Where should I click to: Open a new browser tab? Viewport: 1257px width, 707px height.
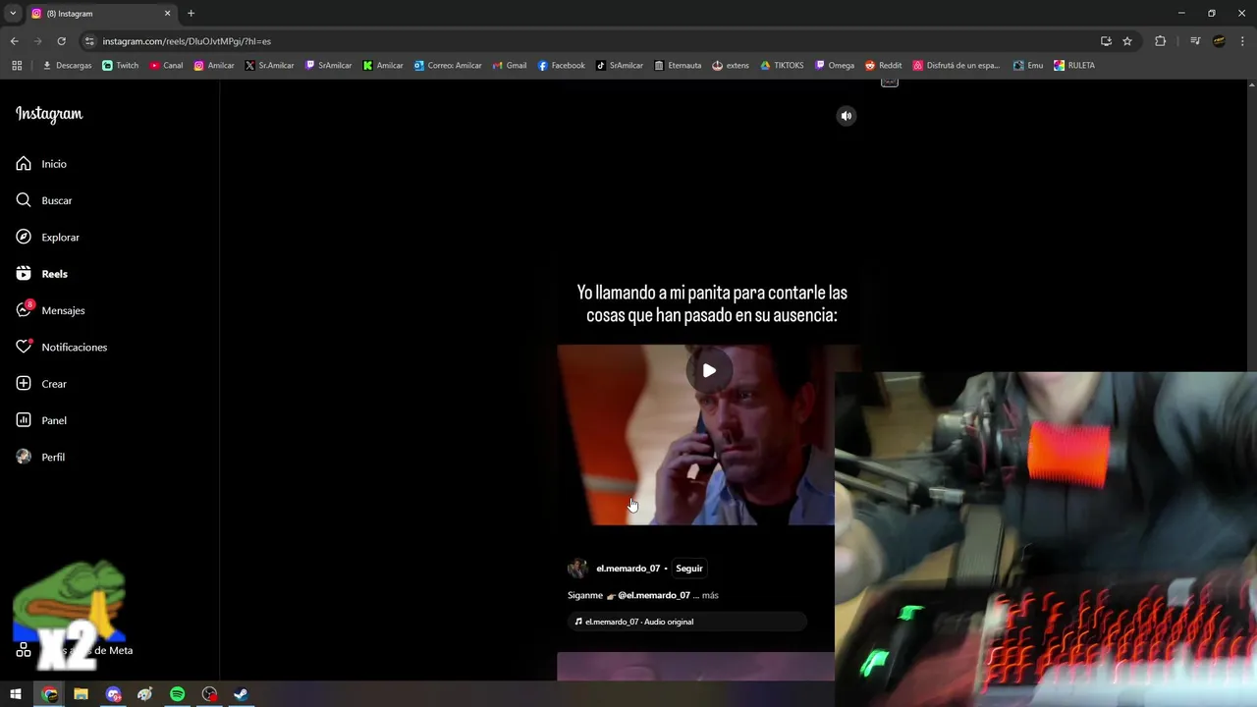191,14
